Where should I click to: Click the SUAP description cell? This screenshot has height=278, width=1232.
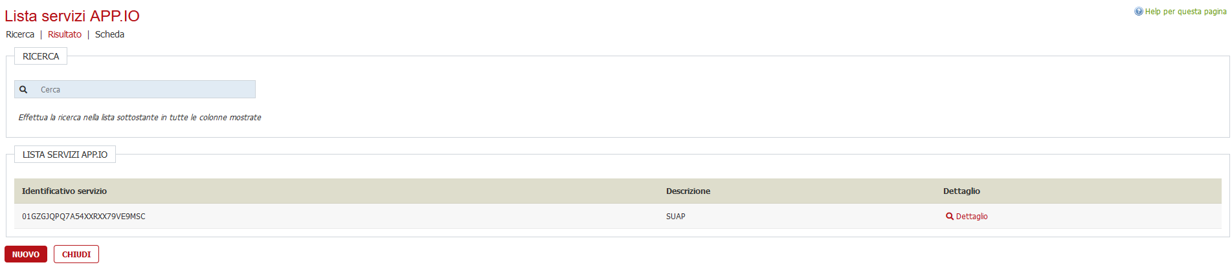pyautogui.click(x=675, y=217)
